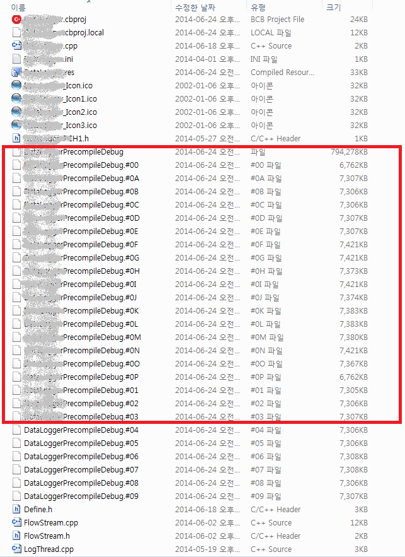Select the PrecompileDebug.#0M file row
Image resolution: width=405 pixels, height=557 pixels.
(190, 337)
